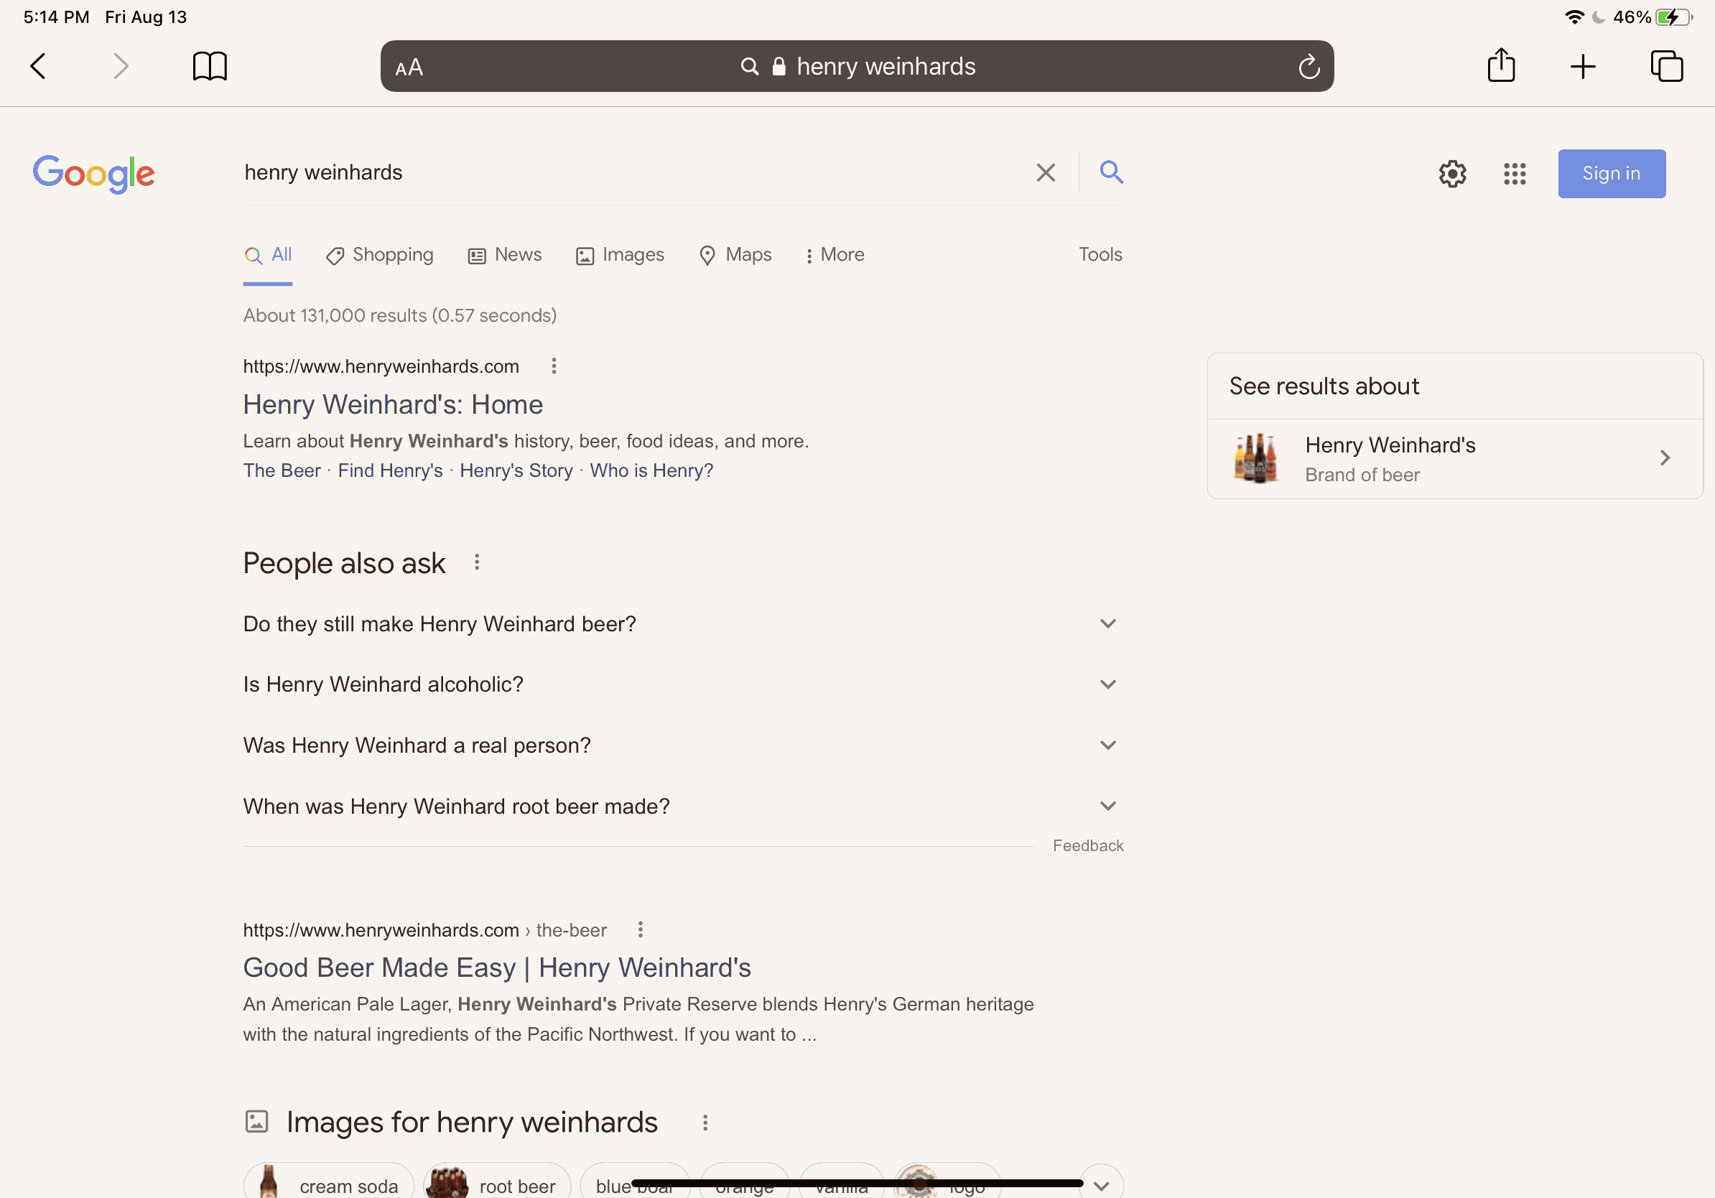Image resolution: width=1715 pixels, height=1198 pixels.
Task: Switch to the Shopping tab
Action: coord(379,256)
